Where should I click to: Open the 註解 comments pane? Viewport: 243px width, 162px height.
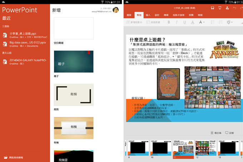point(229,133)
